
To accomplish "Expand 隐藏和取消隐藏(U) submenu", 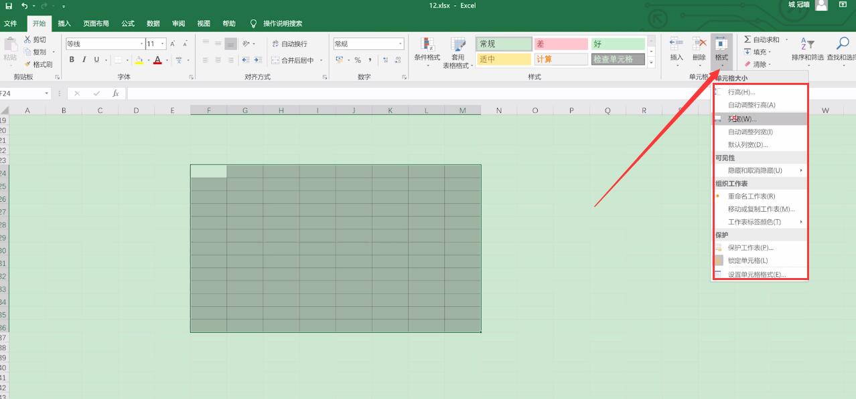I will coord(760,170).
